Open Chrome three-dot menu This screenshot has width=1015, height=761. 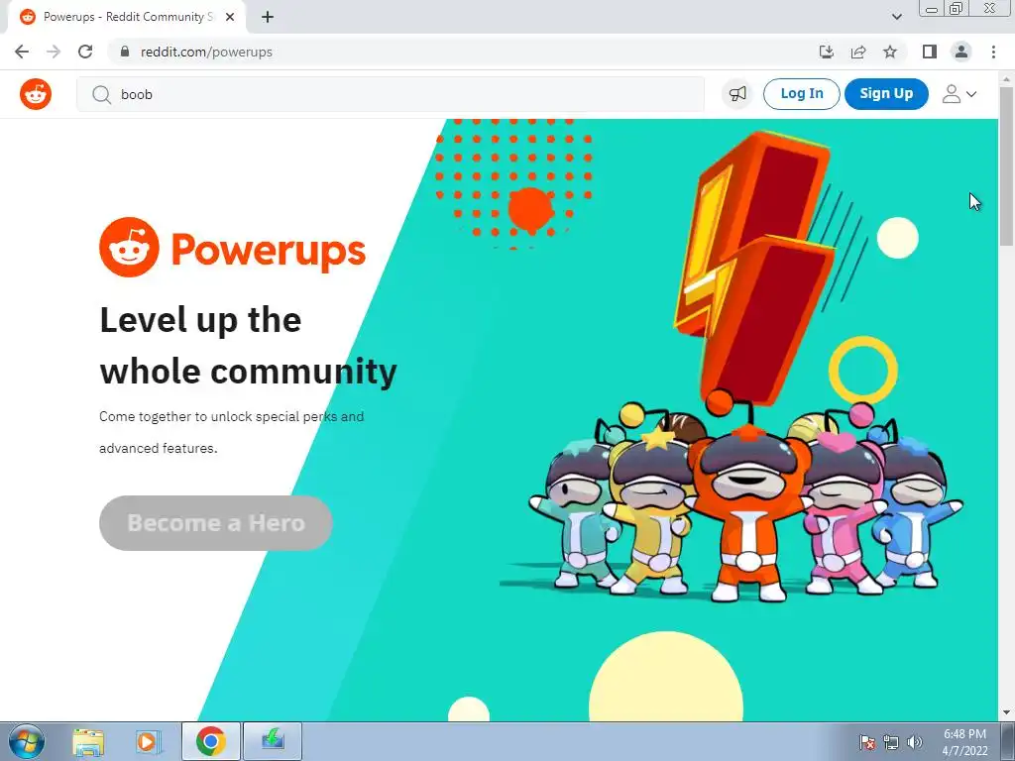pos(993,52)
